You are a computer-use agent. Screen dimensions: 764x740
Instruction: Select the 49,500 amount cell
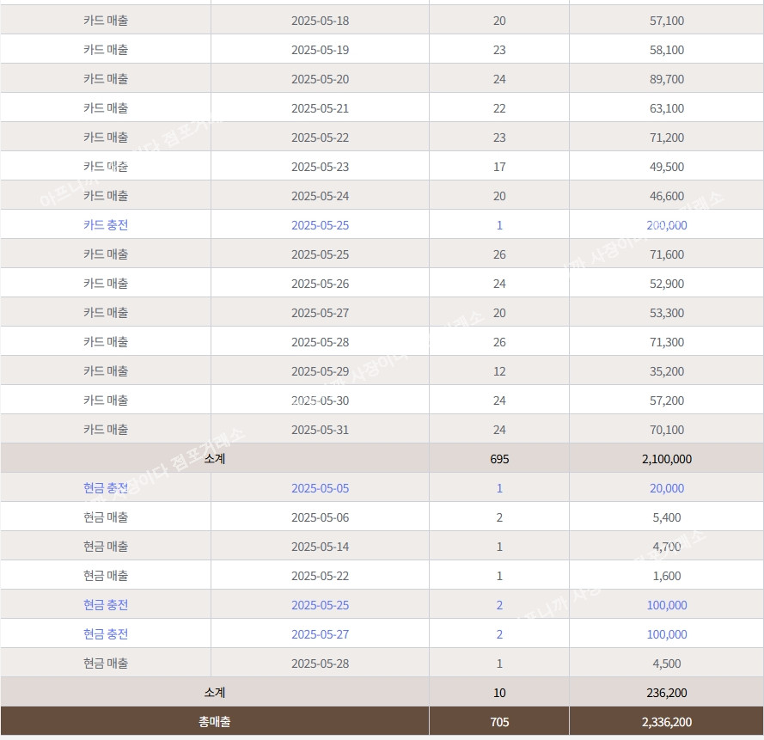coord(666,167)
